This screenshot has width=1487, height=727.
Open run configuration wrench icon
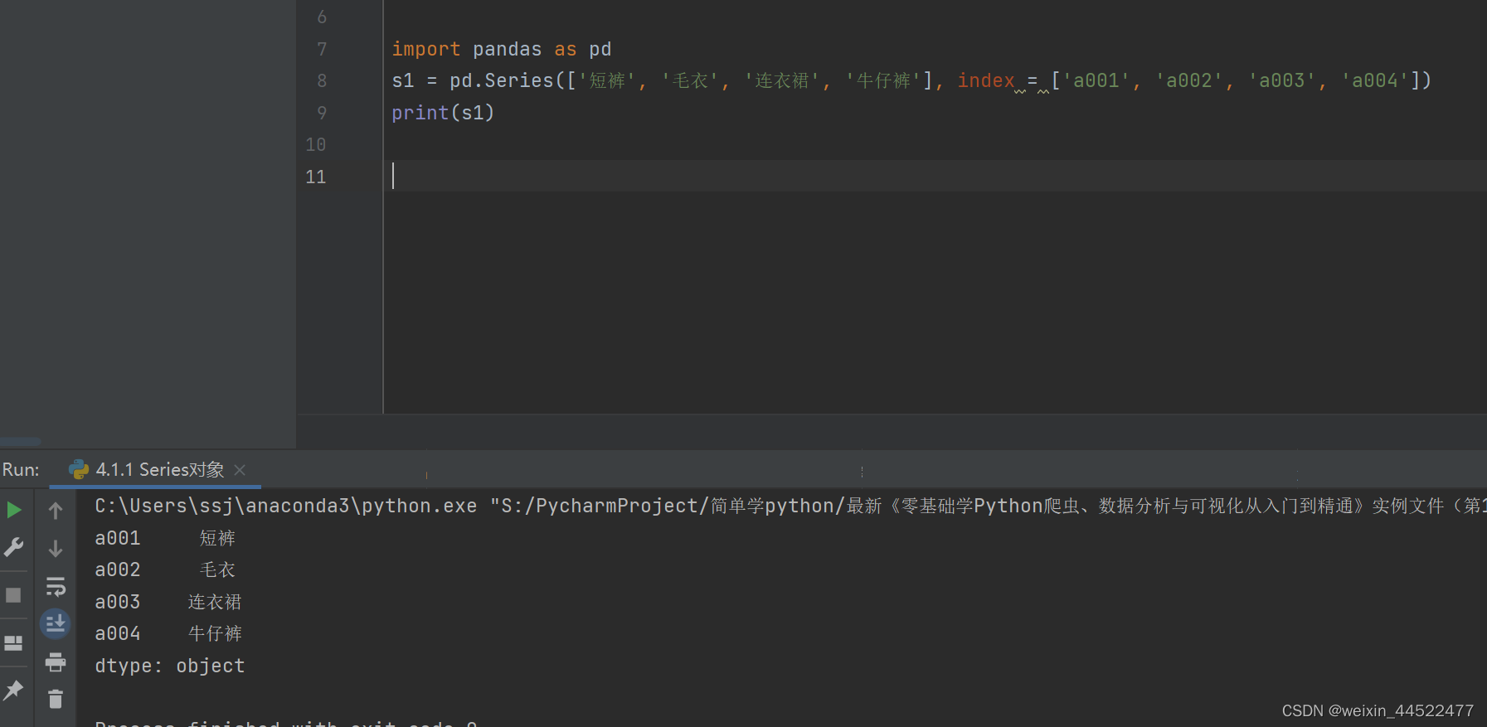14,547
